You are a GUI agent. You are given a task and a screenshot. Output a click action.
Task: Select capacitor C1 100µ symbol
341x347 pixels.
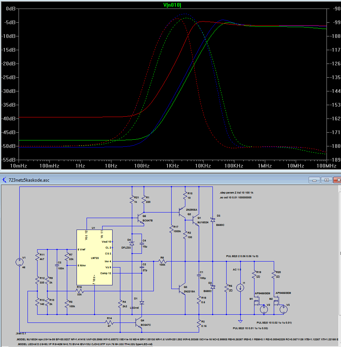pos(199,275)
